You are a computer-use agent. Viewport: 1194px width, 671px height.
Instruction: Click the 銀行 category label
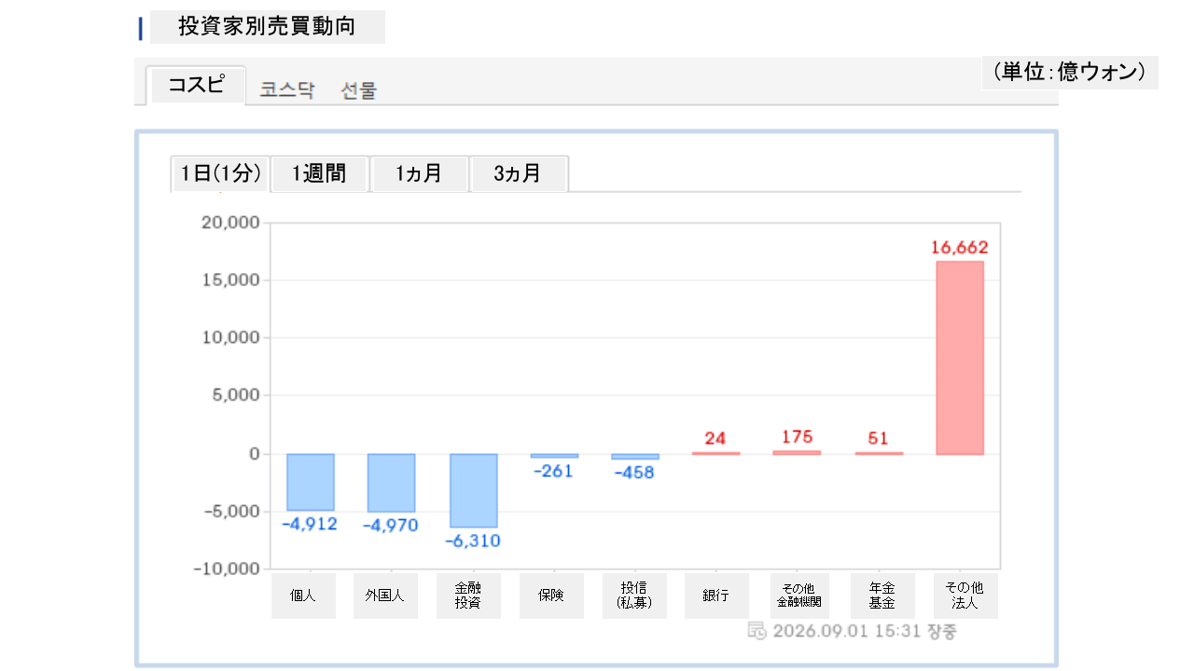pyautogui.click(x=716, y=596)
